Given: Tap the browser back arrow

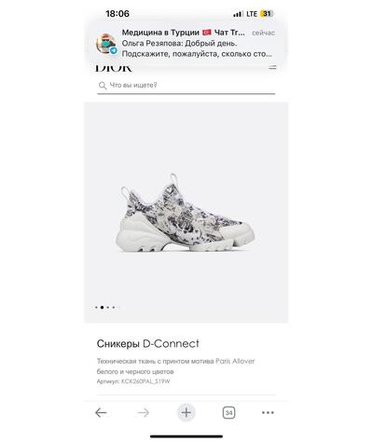Looking at the screenshot, I should pos(101,412).
